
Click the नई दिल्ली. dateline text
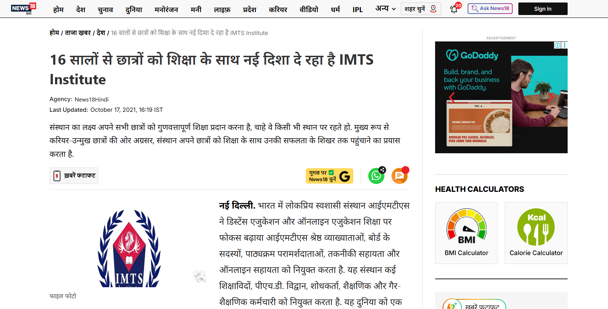[237, 205]
